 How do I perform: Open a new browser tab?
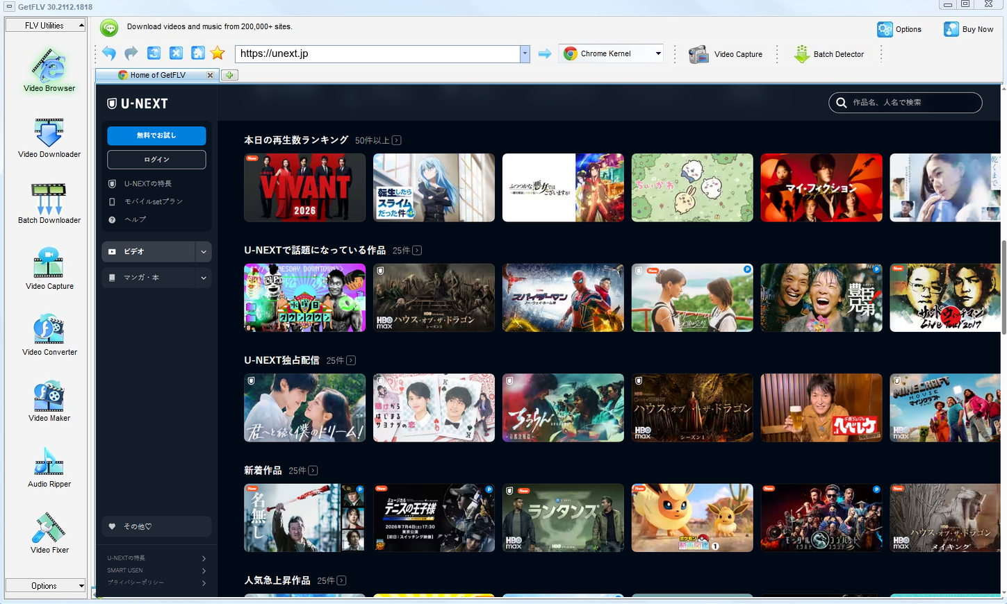pos(229,75)
